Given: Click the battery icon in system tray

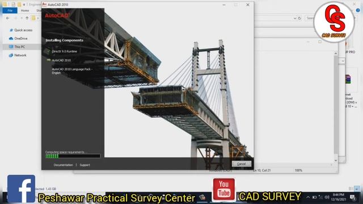Looking at the screenshot, I should 314,197.
